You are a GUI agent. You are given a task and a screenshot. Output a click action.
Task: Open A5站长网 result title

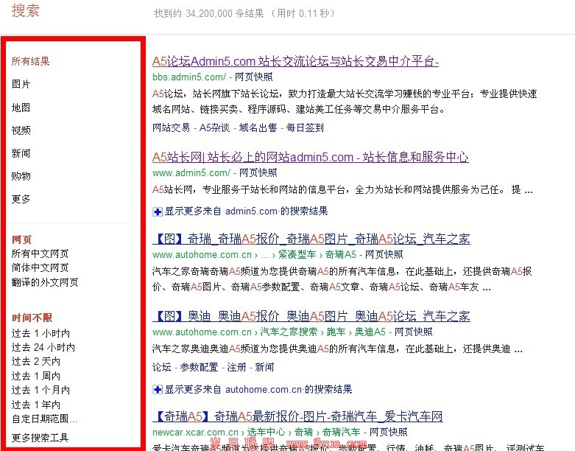coord(310,157)
